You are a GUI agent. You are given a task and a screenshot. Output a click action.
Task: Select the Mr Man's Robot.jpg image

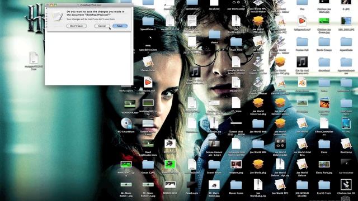[x=214, y=185]
